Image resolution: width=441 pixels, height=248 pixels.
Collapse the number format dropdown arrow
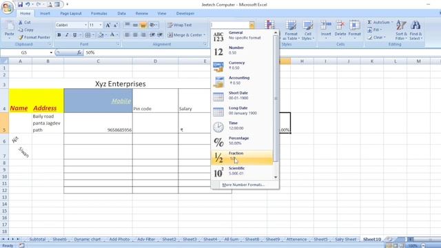[x=252, y=25]
